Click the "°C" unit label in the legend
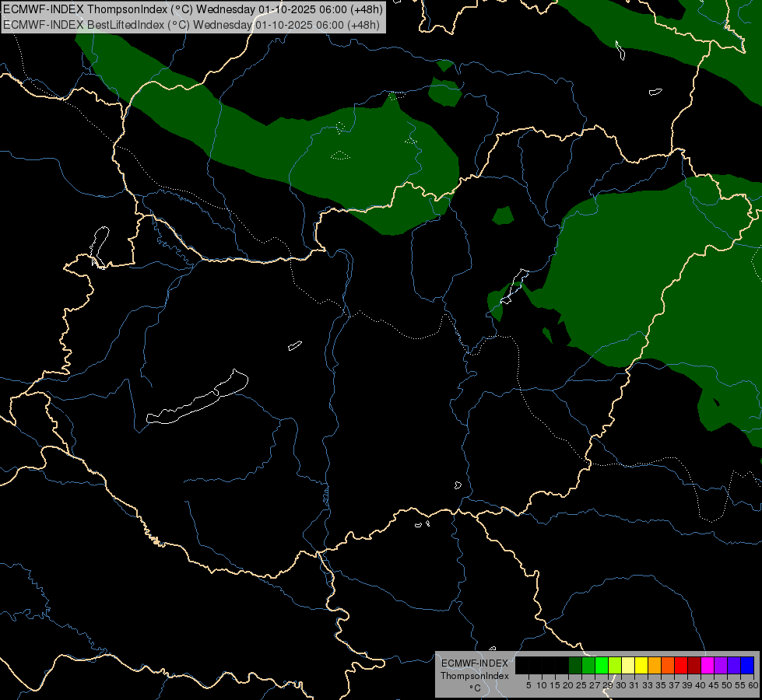Screen dimensions: 762x700 (x=475, y=688)
